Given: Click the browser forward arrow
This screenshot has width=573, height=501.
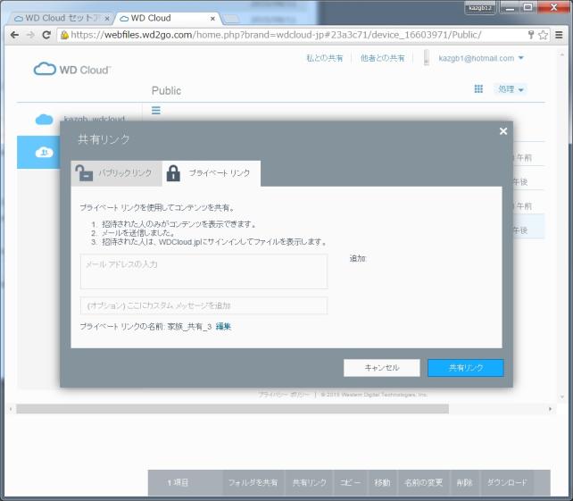Looking at the screenshot, I should point(30,35).
